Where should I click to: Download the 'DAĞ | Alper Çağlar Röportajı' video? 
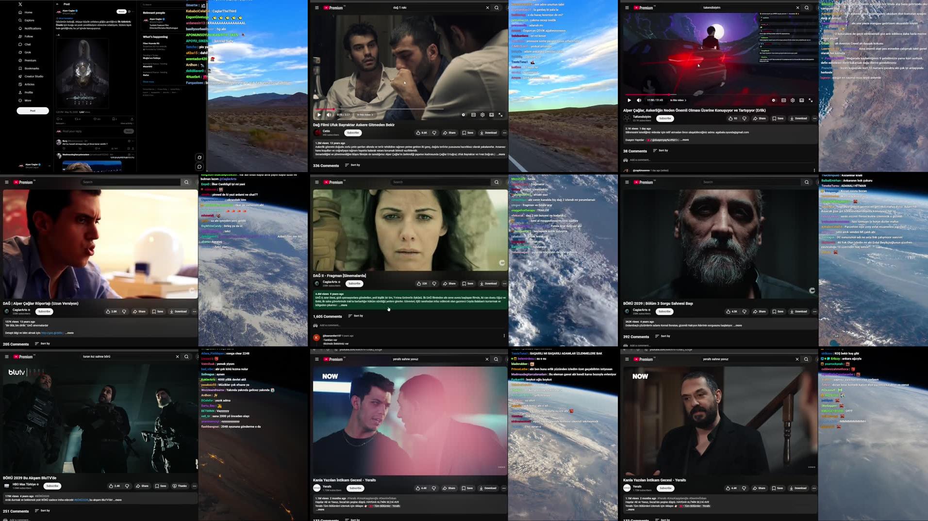[178, 312]
